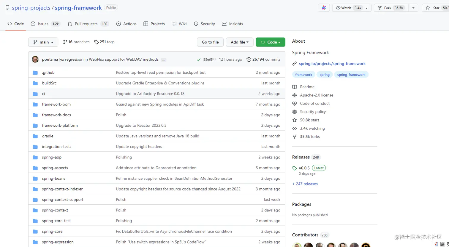Image resolution: width=449 pixels, height=247 pixels.
Task: Click the tag icon beside v6.0.5
Action: pyautogui.click(x=295, y=168)
